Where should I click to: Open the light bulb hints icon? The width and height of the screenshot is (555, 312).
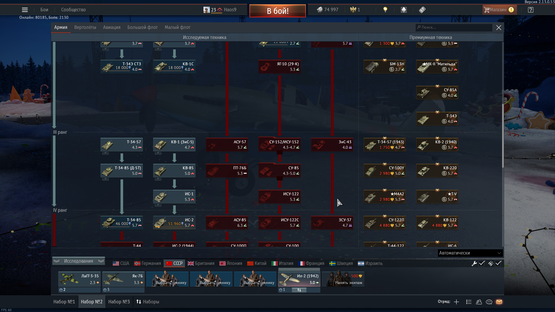[385, 10]
